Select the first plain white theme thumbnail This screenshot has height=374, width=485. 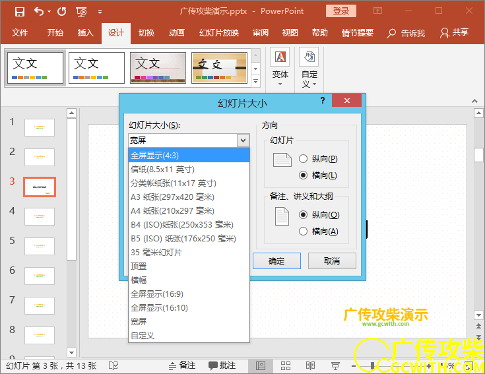[x=35, y=68]
